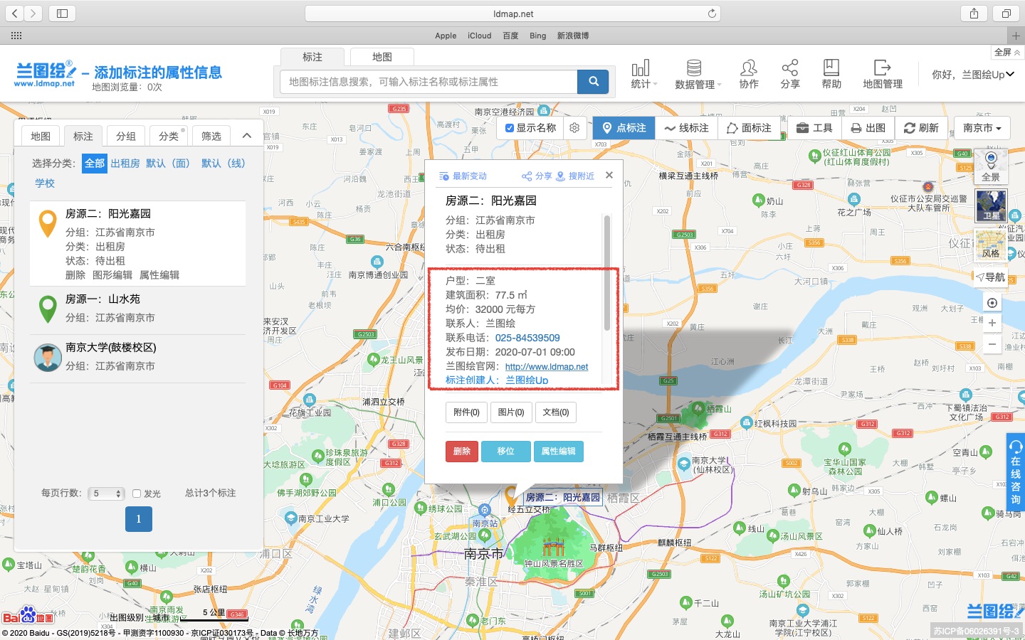
Task: Click the 出图 print map button
Action: 868,128
